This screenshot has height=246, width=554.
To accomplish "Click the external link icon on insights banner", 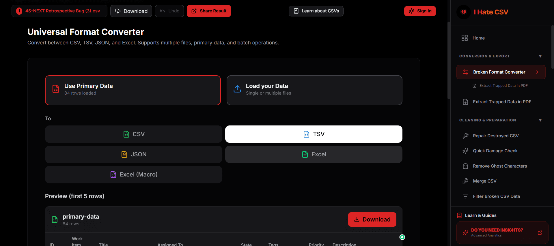I will point(540,233).
